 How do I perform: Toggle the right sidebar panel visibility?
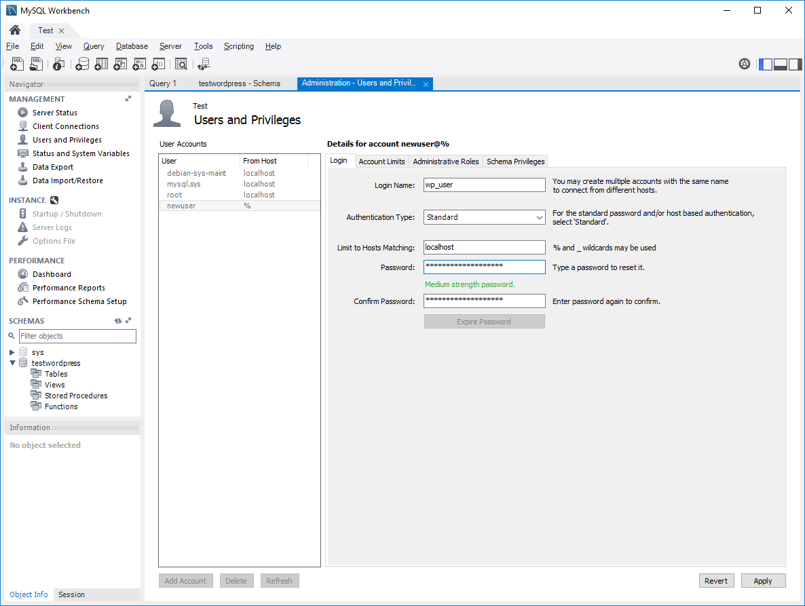(x=795, y=64)
